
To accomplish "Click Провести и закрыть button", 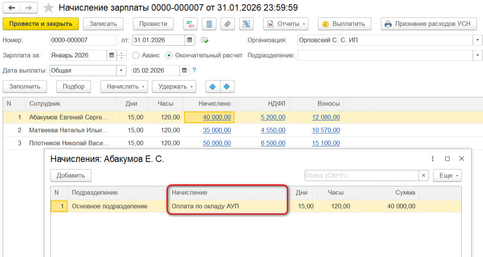I will click(x=41, y=24).
